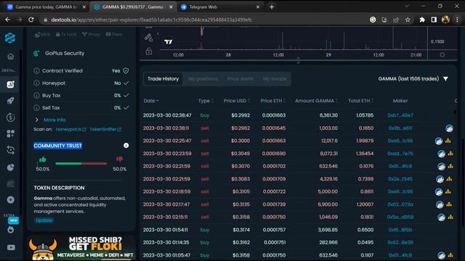This screenshot has width=465, height=261.
Task: Switch to Telegram Web browser tab
Action: point(220,7)
